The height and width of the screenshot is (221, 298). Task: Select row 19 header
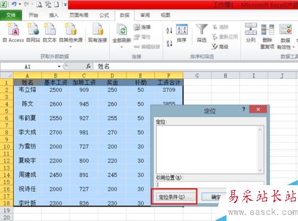click(x=7, y=210)
